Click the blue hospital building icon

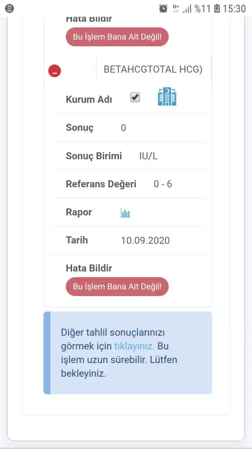click(x=167, y=97)
